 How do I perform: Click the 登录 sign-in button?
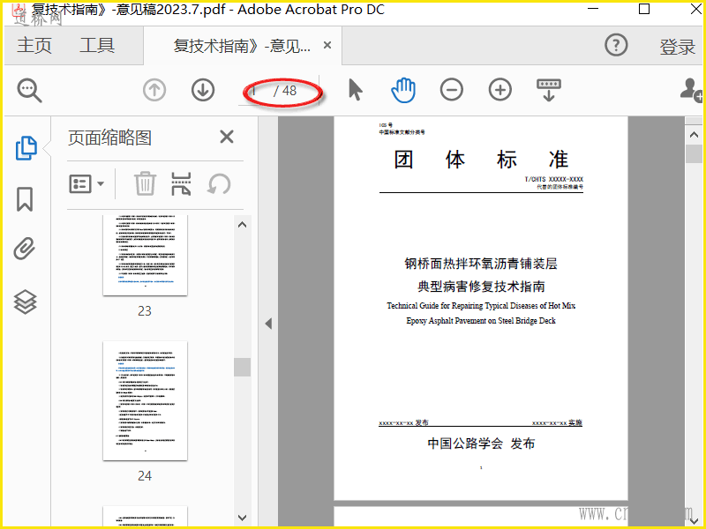click(677, 47)
